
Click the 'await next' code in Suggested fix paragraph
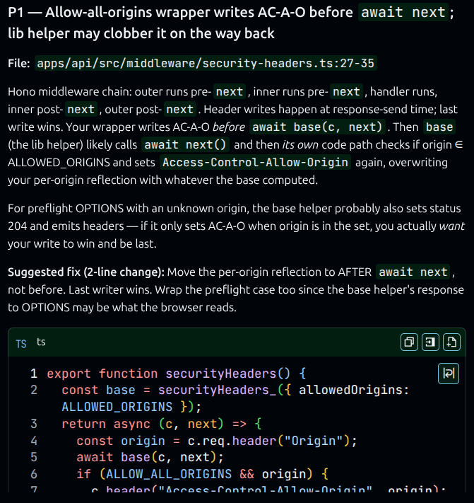click(413, 272)
